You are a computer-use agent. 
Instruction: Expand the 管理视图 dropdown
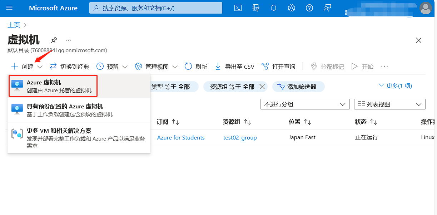coord(156,67)
